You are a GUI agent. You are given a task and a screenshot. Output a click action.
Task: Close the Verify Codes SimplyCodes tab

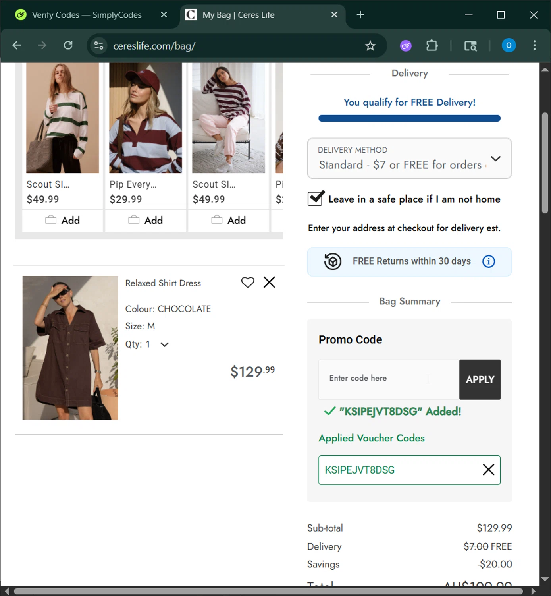pos(164,15)
